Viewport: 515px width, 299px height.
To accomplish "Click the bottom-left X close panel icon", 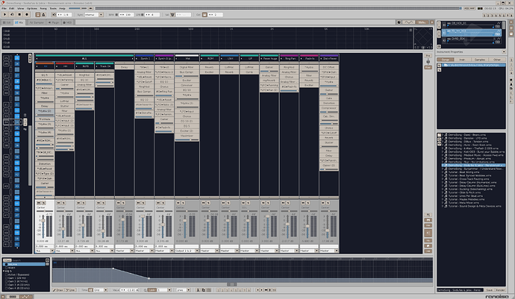I will (x=4, y=297).
